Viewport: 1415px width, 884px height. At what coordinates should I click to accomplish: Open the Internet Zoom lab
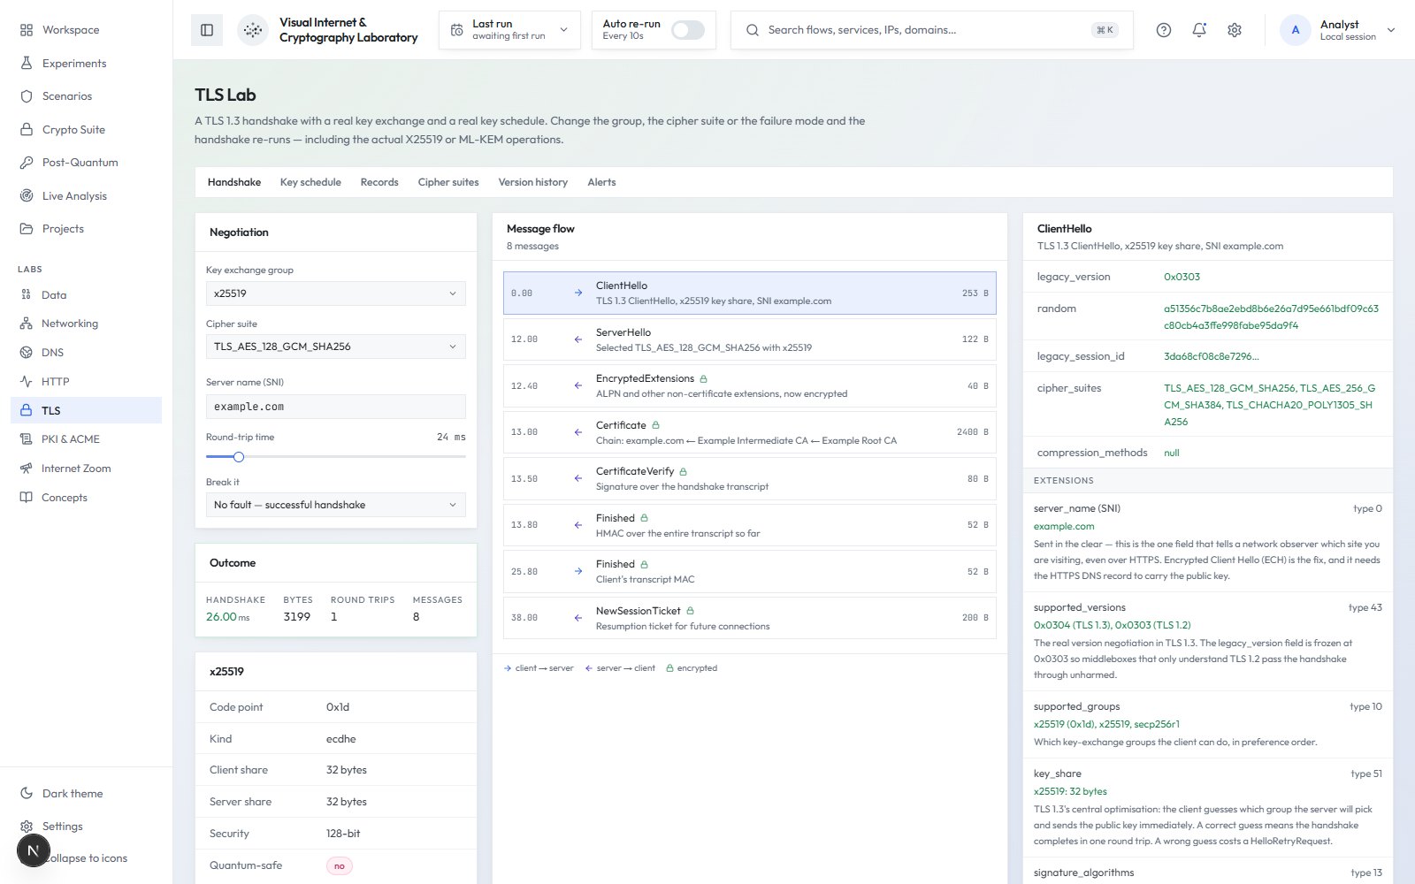click(x=86, y=469)
